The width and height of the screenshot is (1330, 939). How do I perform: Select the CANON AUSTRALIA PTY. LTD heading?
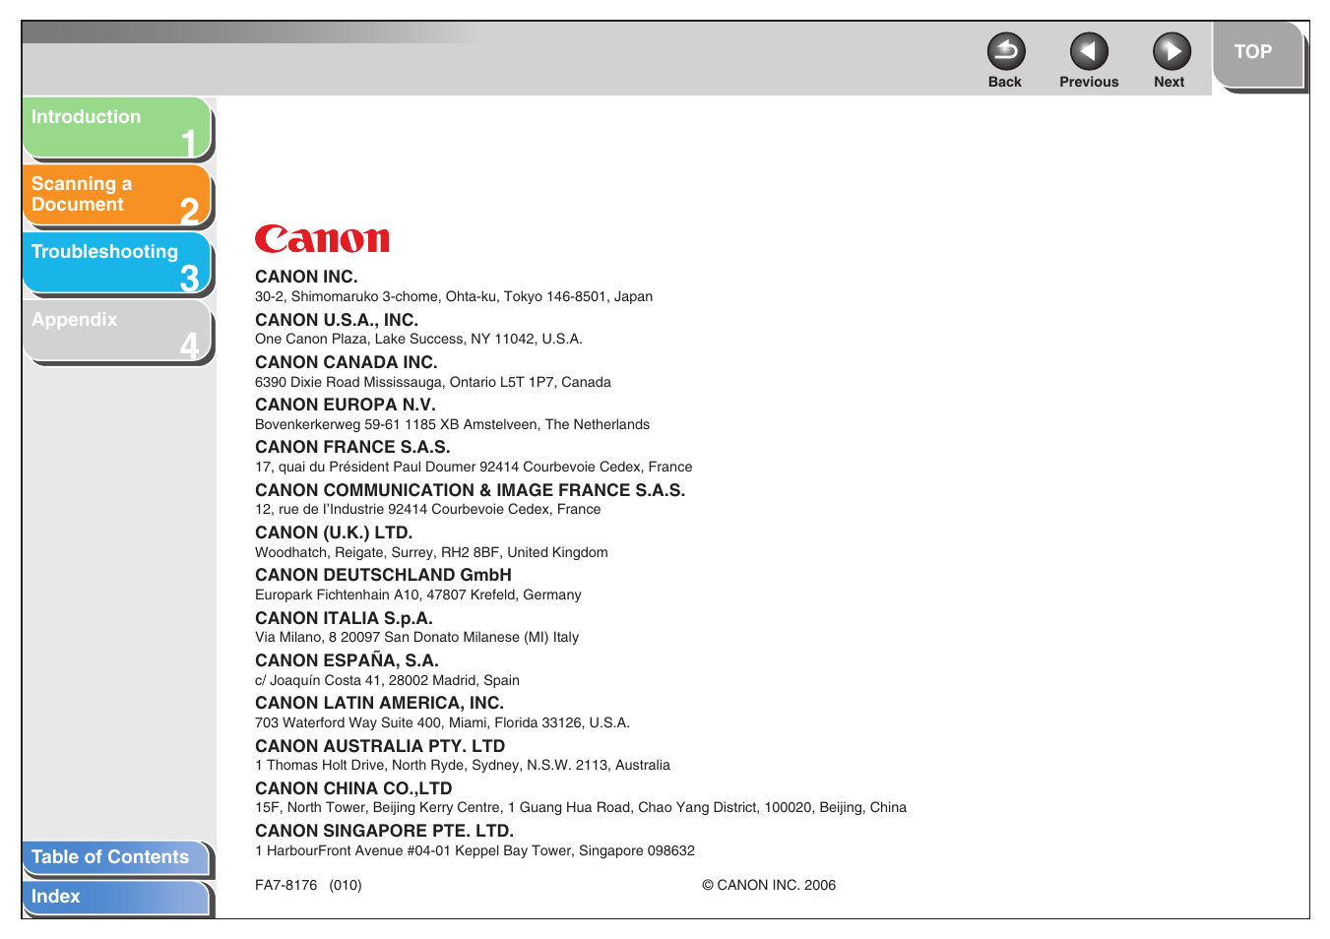[x=380, y=746]
